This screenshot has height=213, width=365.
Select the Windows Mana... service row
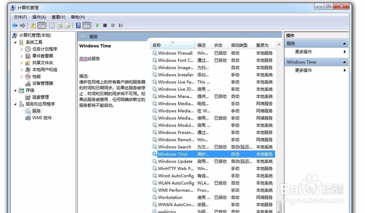point(213,96)
